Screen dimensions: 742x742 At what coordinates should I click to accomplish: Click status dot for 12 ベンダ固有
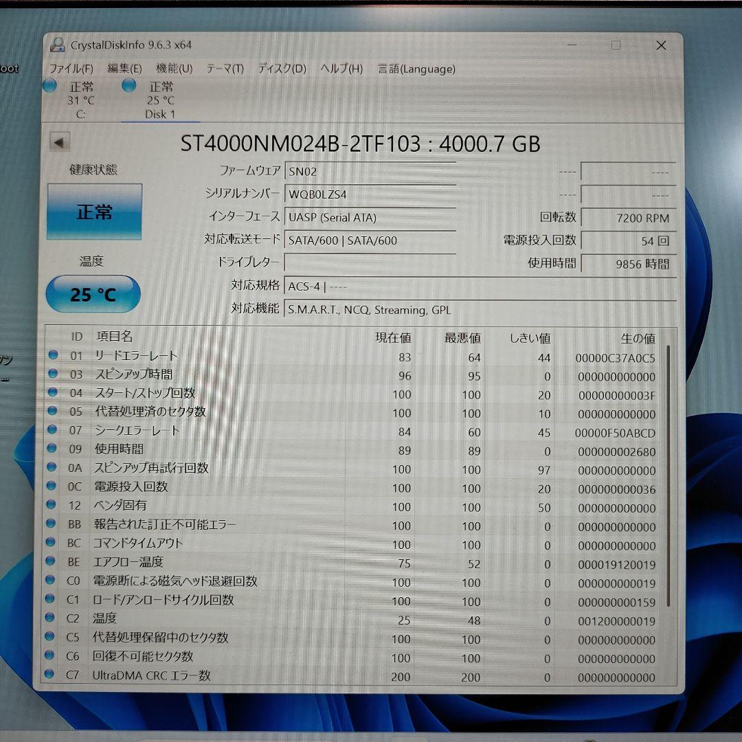51,504
